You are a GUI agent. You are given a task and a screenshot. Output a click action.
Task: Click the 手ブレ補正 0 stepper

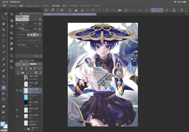(x=38, y=46)
